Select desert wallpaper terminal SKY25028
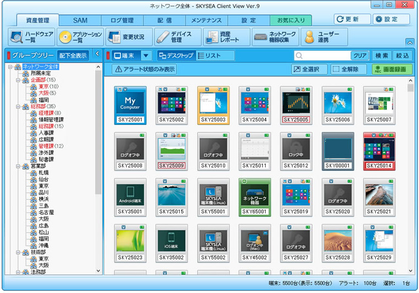The height and width of the screenshot is (293, 419). pos(338,243)
